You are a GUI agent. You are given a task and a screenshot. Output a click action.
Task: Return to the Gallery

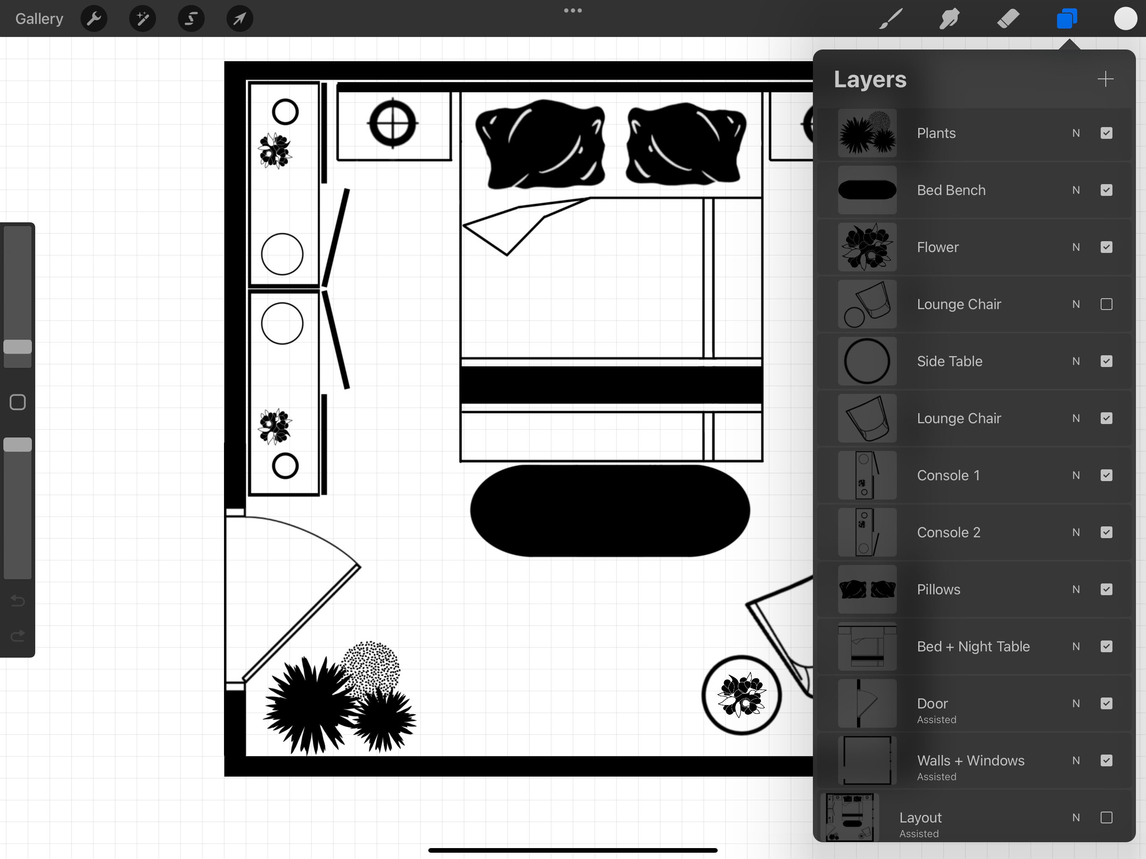(39, 18)
